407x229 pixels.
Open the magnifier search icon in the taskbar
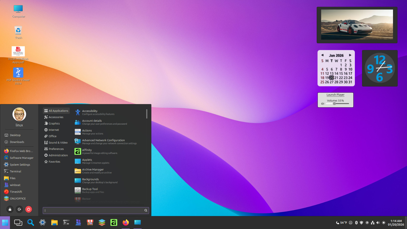[31, 223]
